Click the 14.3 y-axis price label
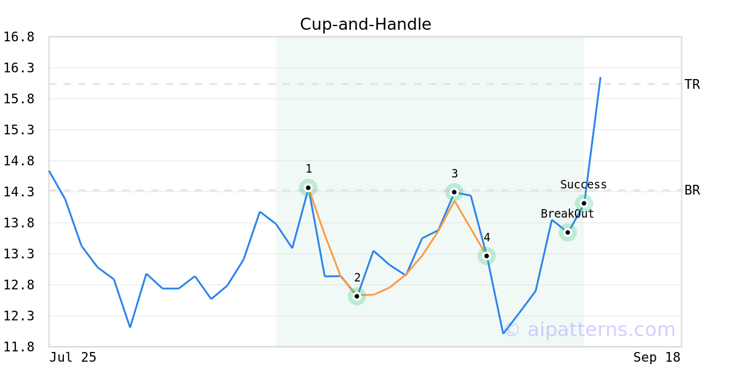 (x=19, y=192)
